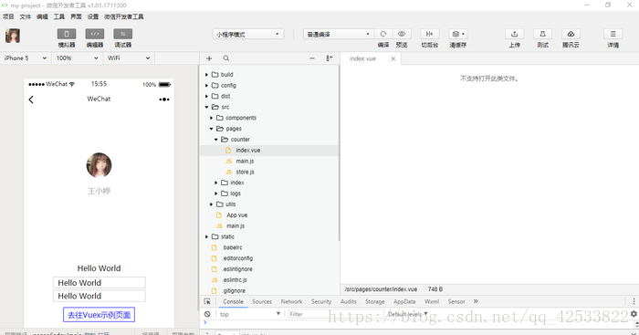Click the file tree layout icon
Image resolution: width=639 pixels, height=335 pixels.
pyautogui.click(x=330, y=58)
